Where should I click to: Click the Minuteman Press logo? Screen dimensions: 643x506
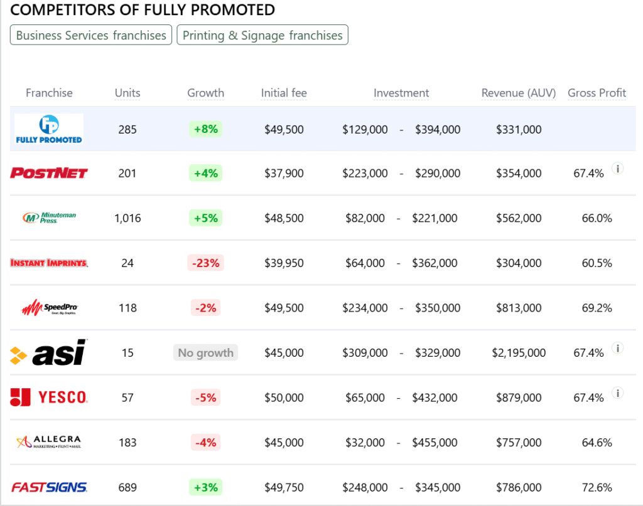point(49,218)
